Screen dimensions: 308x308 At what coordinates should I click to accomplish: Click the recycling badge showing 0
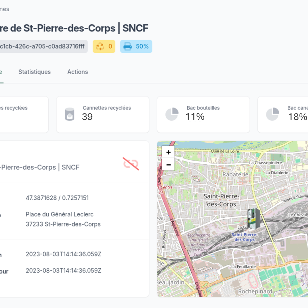104,46
